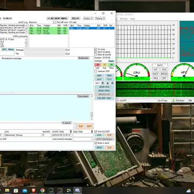Click the data stream pane scrollbar

pyautogui.click(x=92, y=108)
